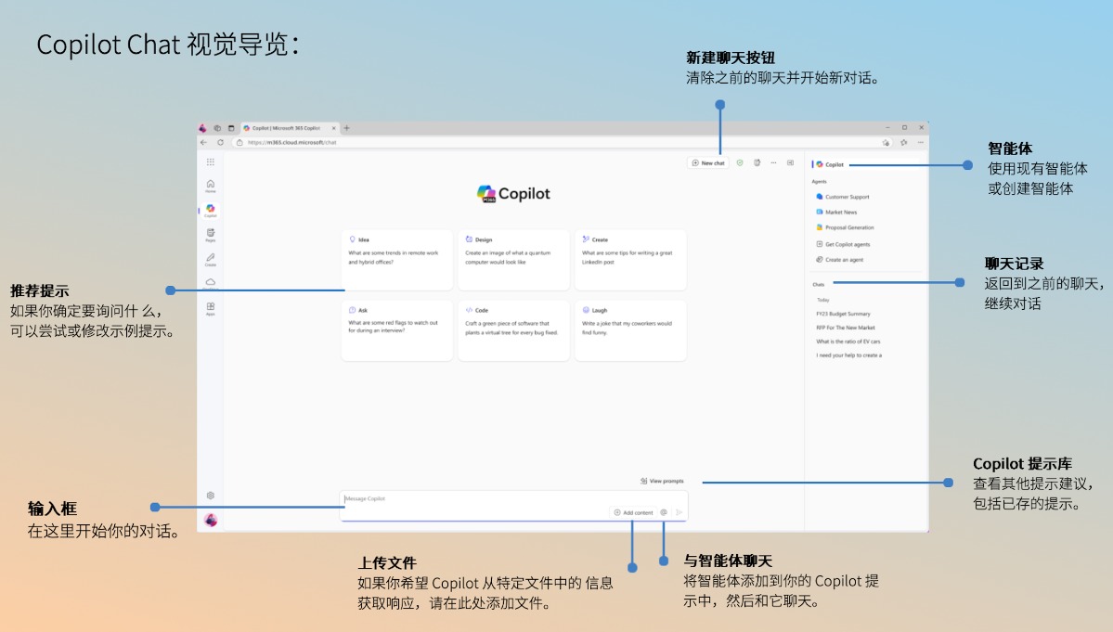Viewport: 1113px width, 632px height.
Task: Select the Create pencil icon in sidebar
Action: [x=211, y=259]
